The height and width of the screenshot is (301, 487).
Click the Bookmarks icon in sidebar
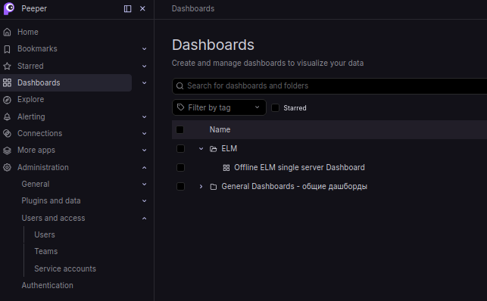[7, 49]
